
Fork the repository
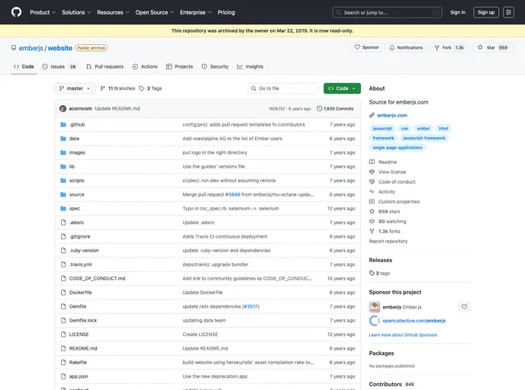(449, 47)
